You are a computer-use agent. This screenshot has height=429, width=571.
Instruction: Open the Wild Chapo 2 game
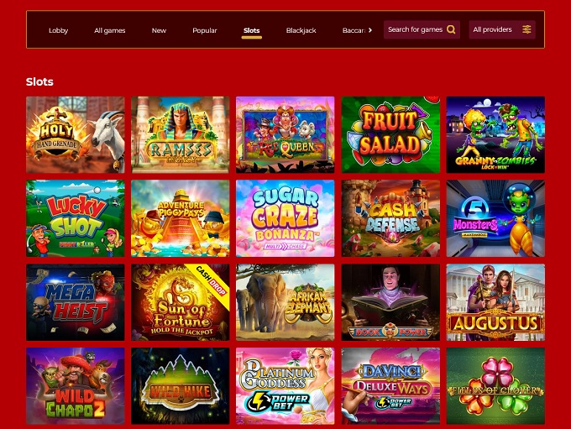pos(76,386)
